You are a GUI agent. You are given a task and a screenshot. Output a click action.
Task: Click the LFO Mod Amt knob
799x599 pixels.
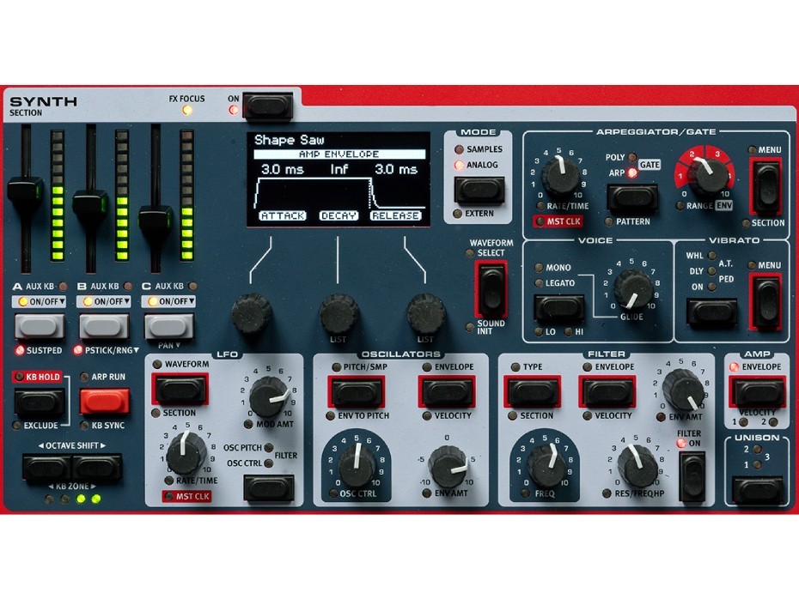(270, 397)
